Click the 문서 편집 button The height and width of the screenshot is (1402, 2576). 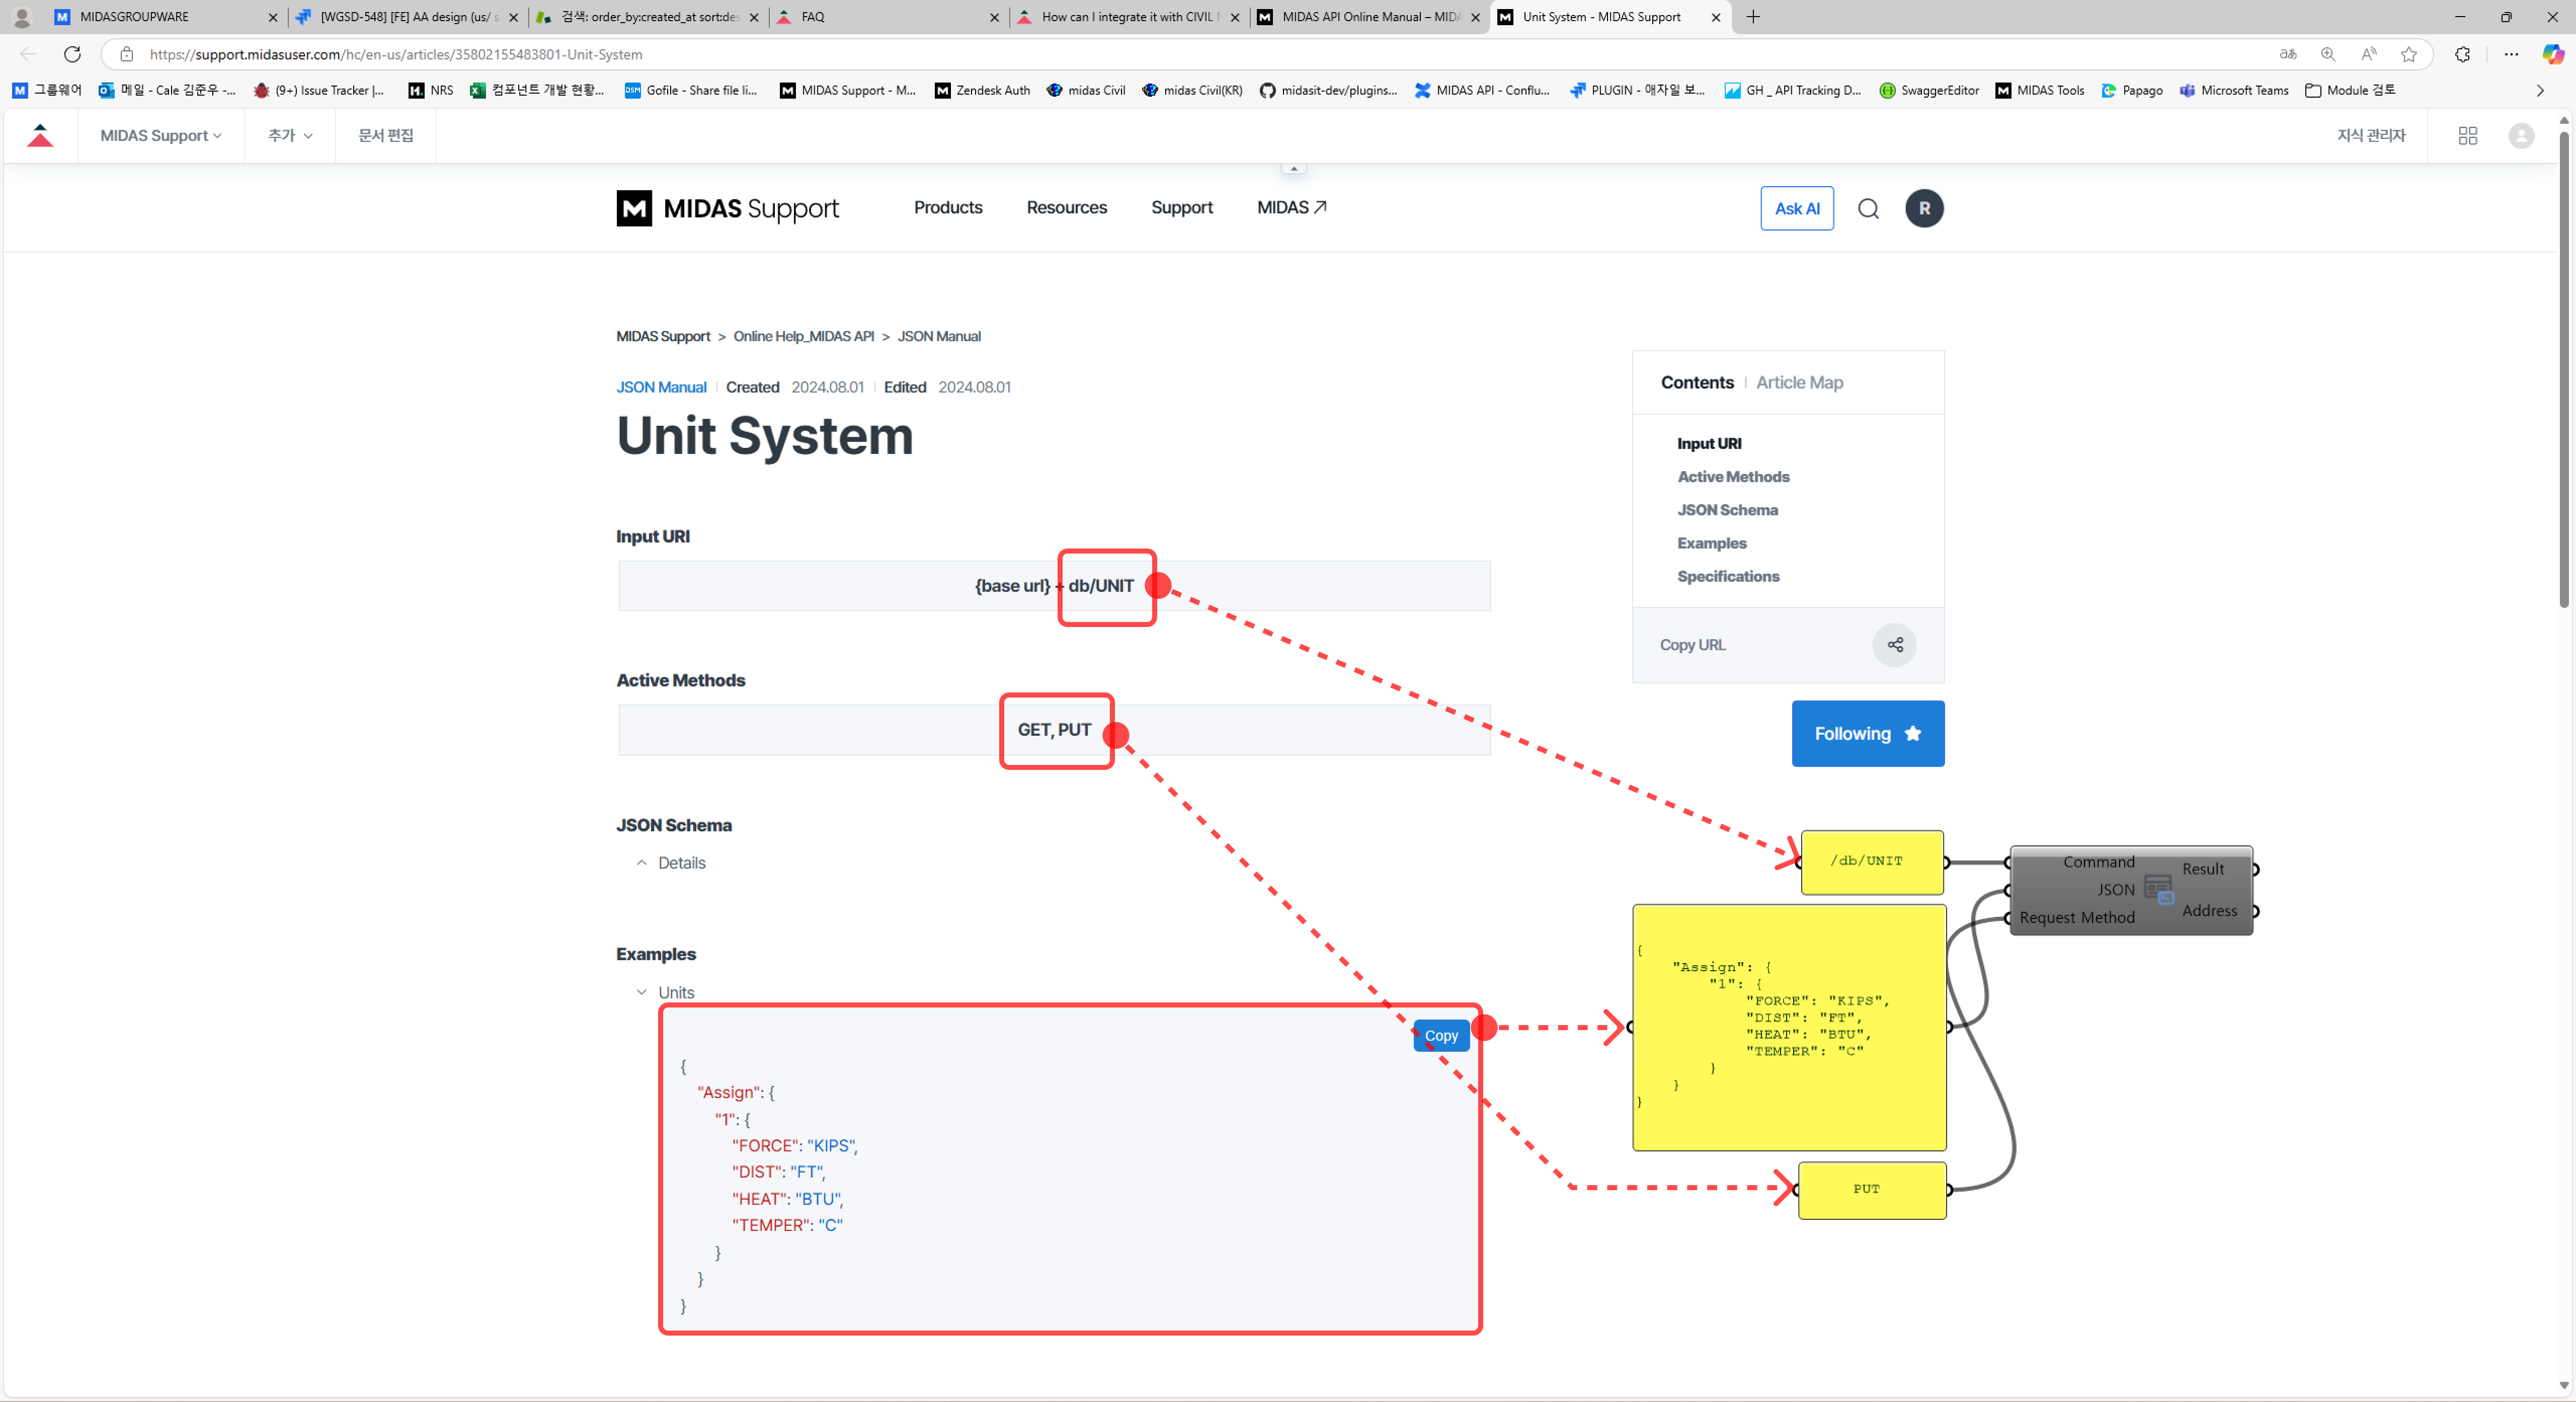385,135
